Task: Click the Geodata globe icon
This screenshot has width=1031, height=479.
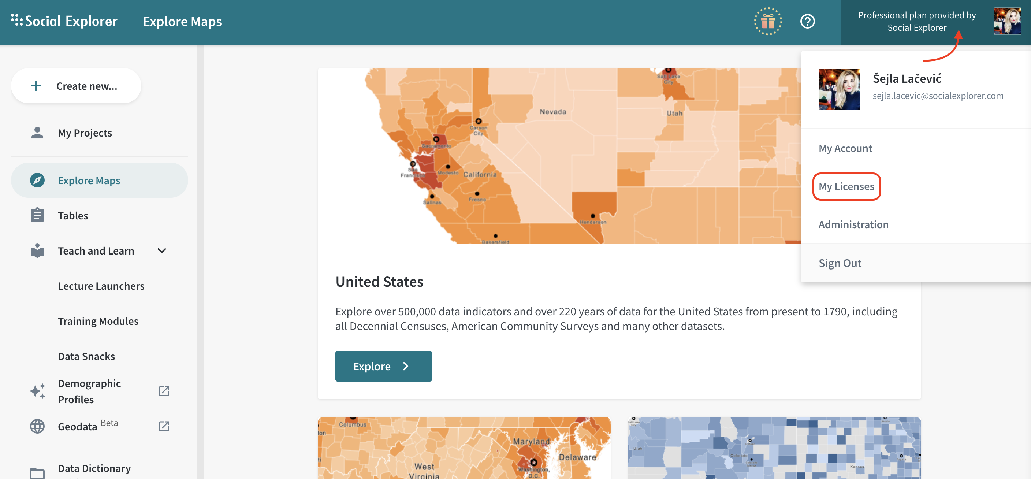Action: coord(37,426)
